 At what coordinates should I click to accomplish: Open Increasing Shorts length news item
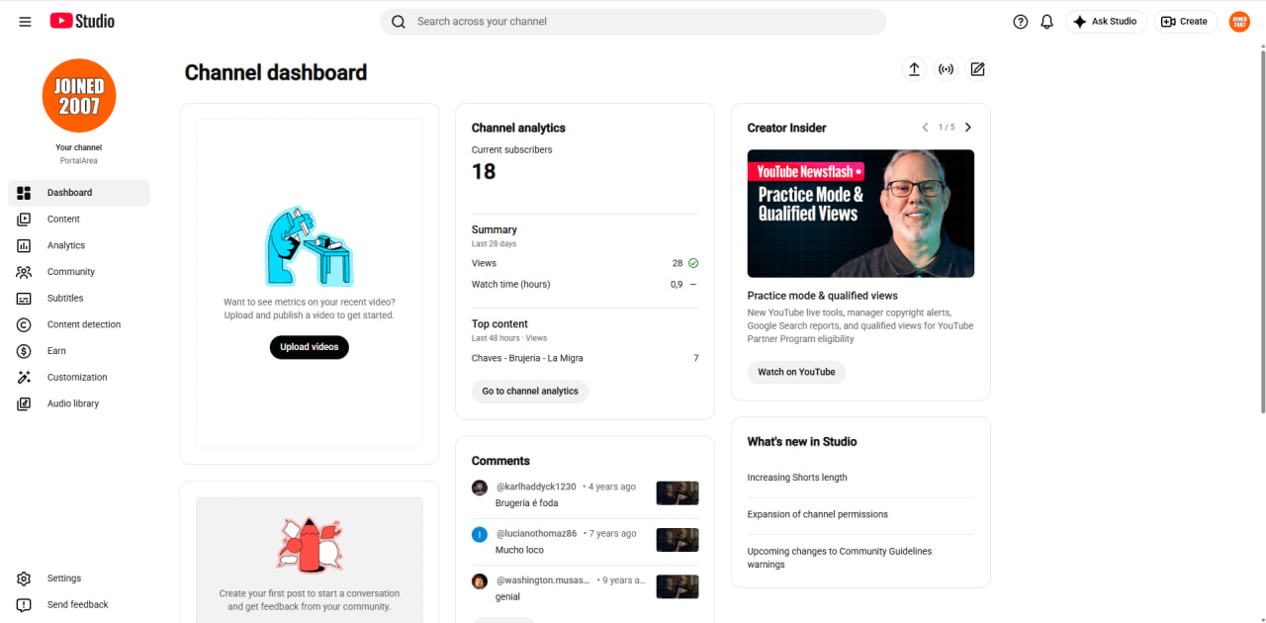797,478
